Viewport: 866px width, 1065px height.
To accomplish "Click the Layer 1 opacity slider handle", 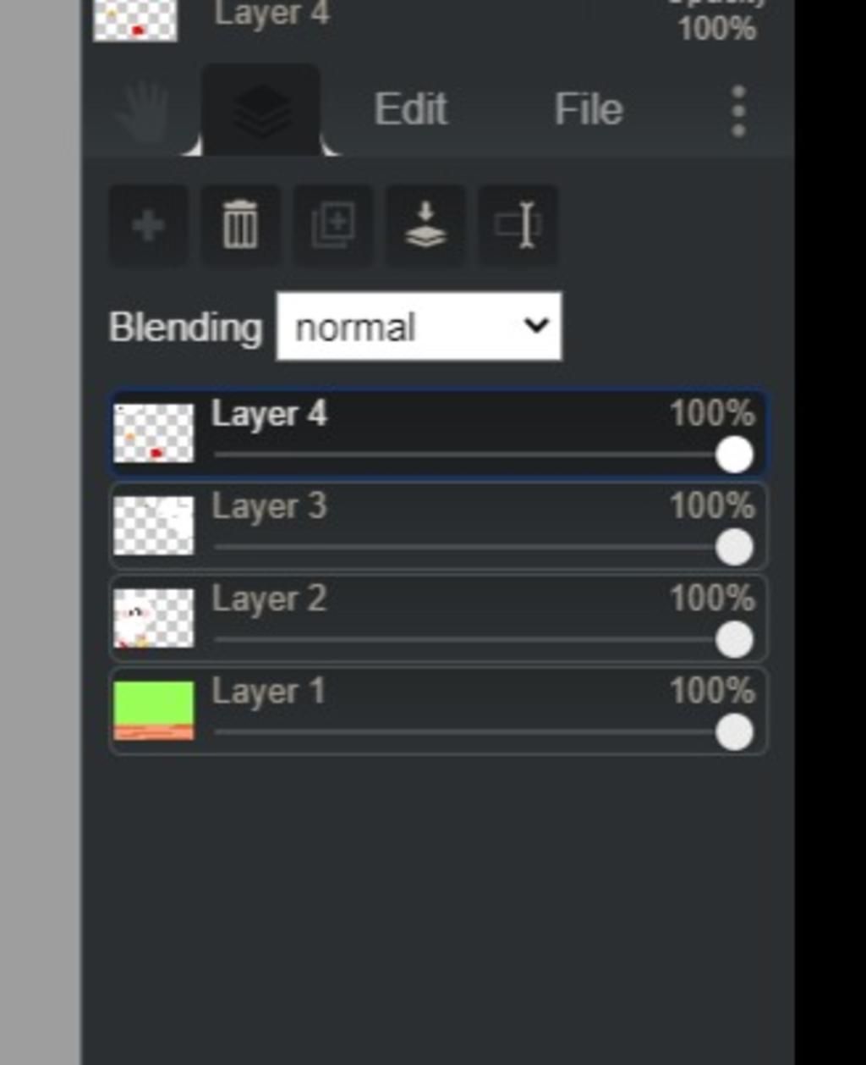I will pyautogui.click(x=734, y=732).
